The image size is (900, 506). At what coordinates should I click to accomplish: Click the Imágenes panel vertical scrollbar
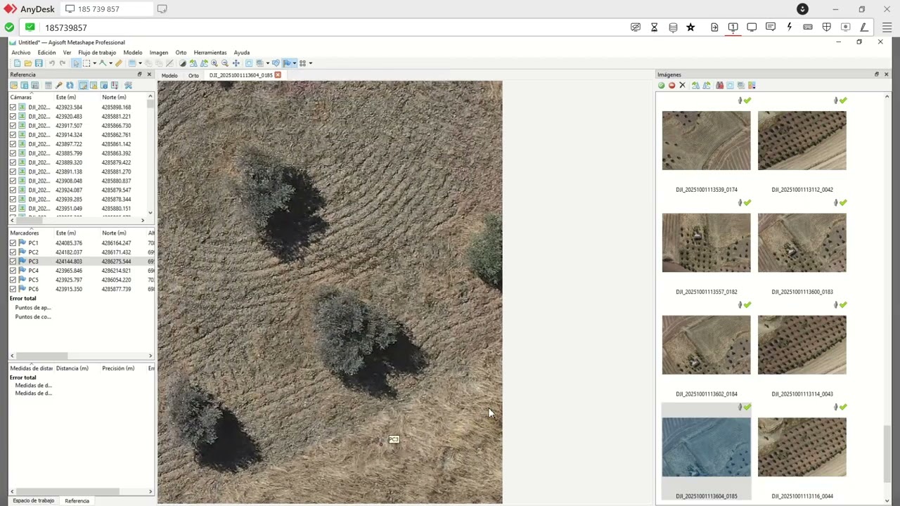[886, 454]
